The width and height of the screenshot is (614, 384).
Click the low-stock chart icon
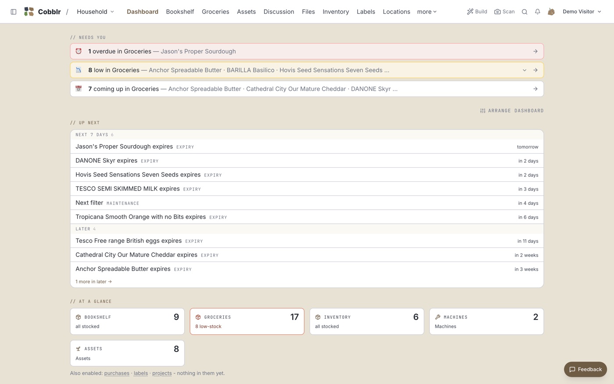79,70
